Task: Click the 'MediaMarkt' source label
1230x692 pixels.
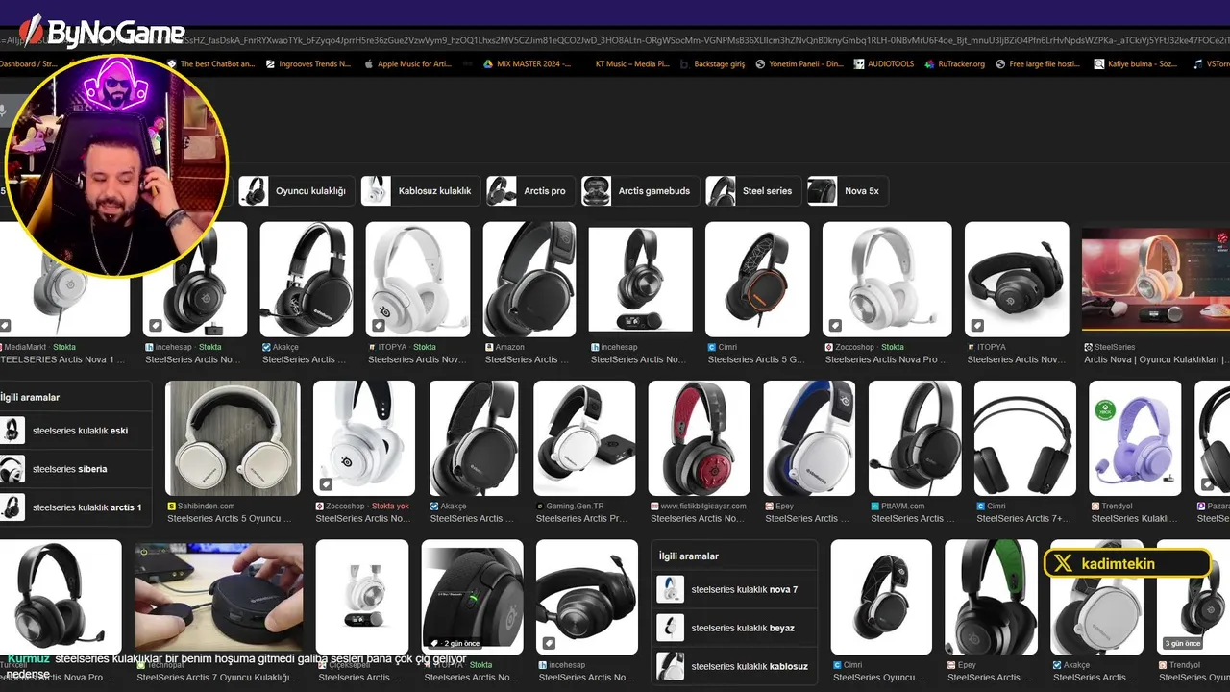Action: [x=26, y=347]
